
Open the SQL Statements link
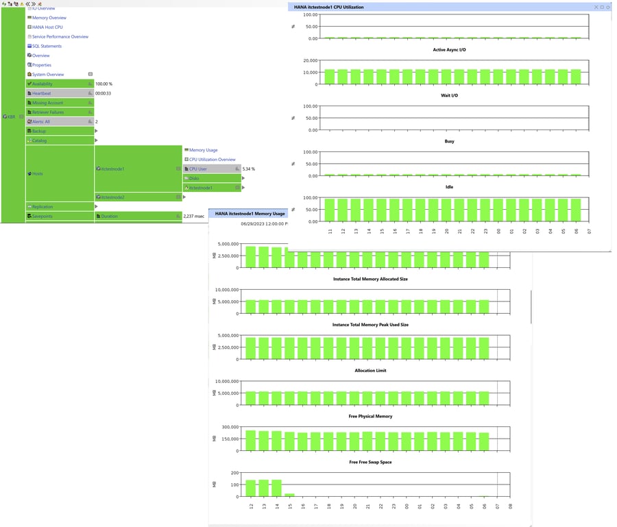[47, 46]
